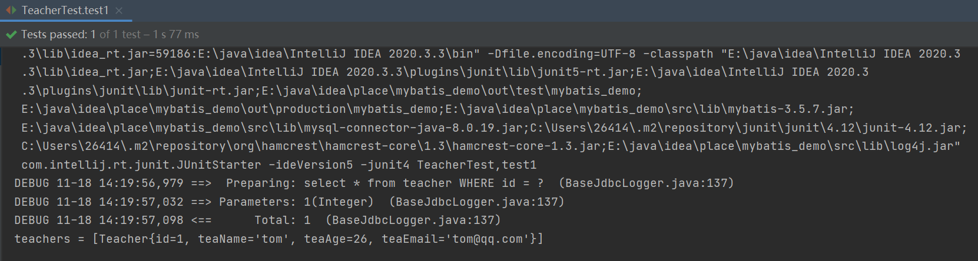Screen dimensions: 978x261
Task: Click the JUnit icon on the TeacherTest.test1 tab
Action: click(11, 10)
